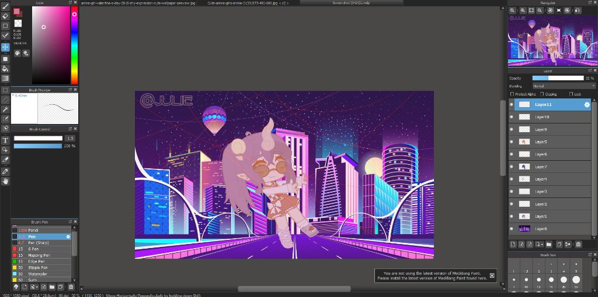The height and width of the screenshot is (297, 598).
Task: Add new layer in Layer panel
Action: [x=513, y=244]
